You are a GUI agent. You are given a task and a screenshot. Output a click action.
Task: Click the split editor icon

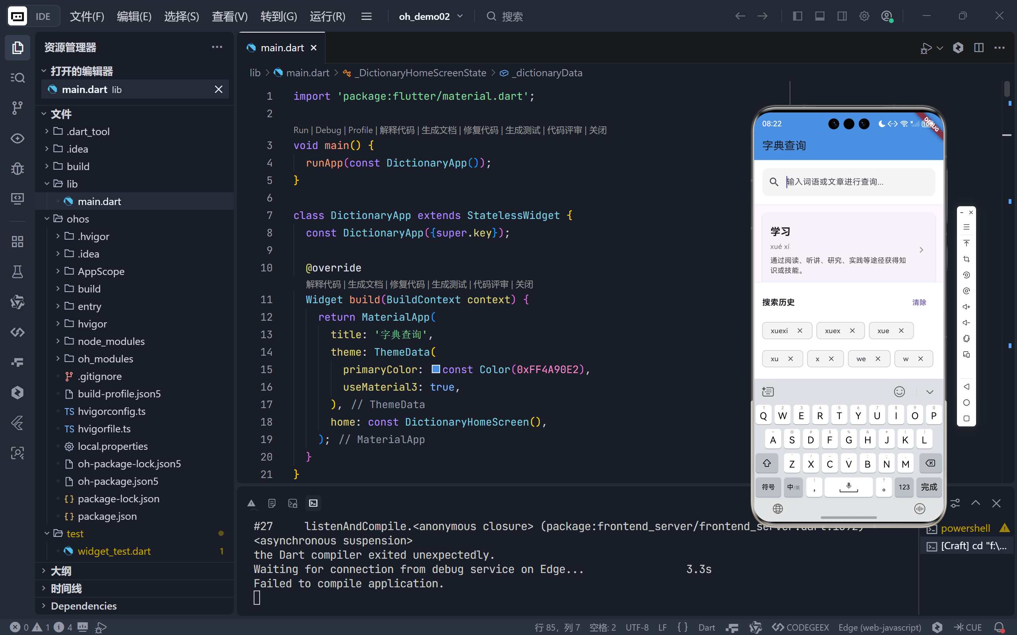click(x=978, y=48)
